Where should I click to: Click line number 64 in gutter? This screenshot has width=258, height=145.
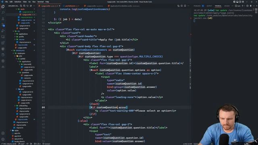(43, 108)
